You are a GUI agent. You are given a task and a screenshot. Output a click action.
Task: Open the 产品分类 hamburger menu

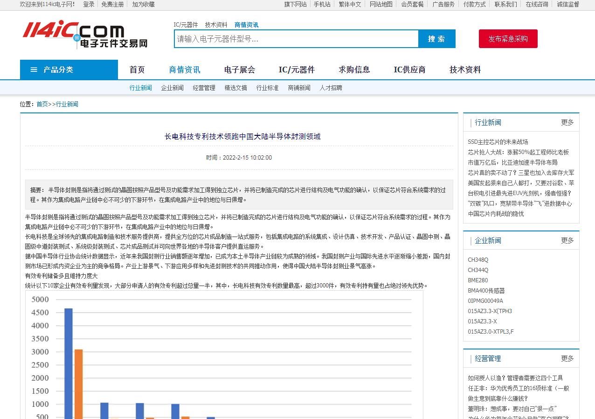(69, 70)
